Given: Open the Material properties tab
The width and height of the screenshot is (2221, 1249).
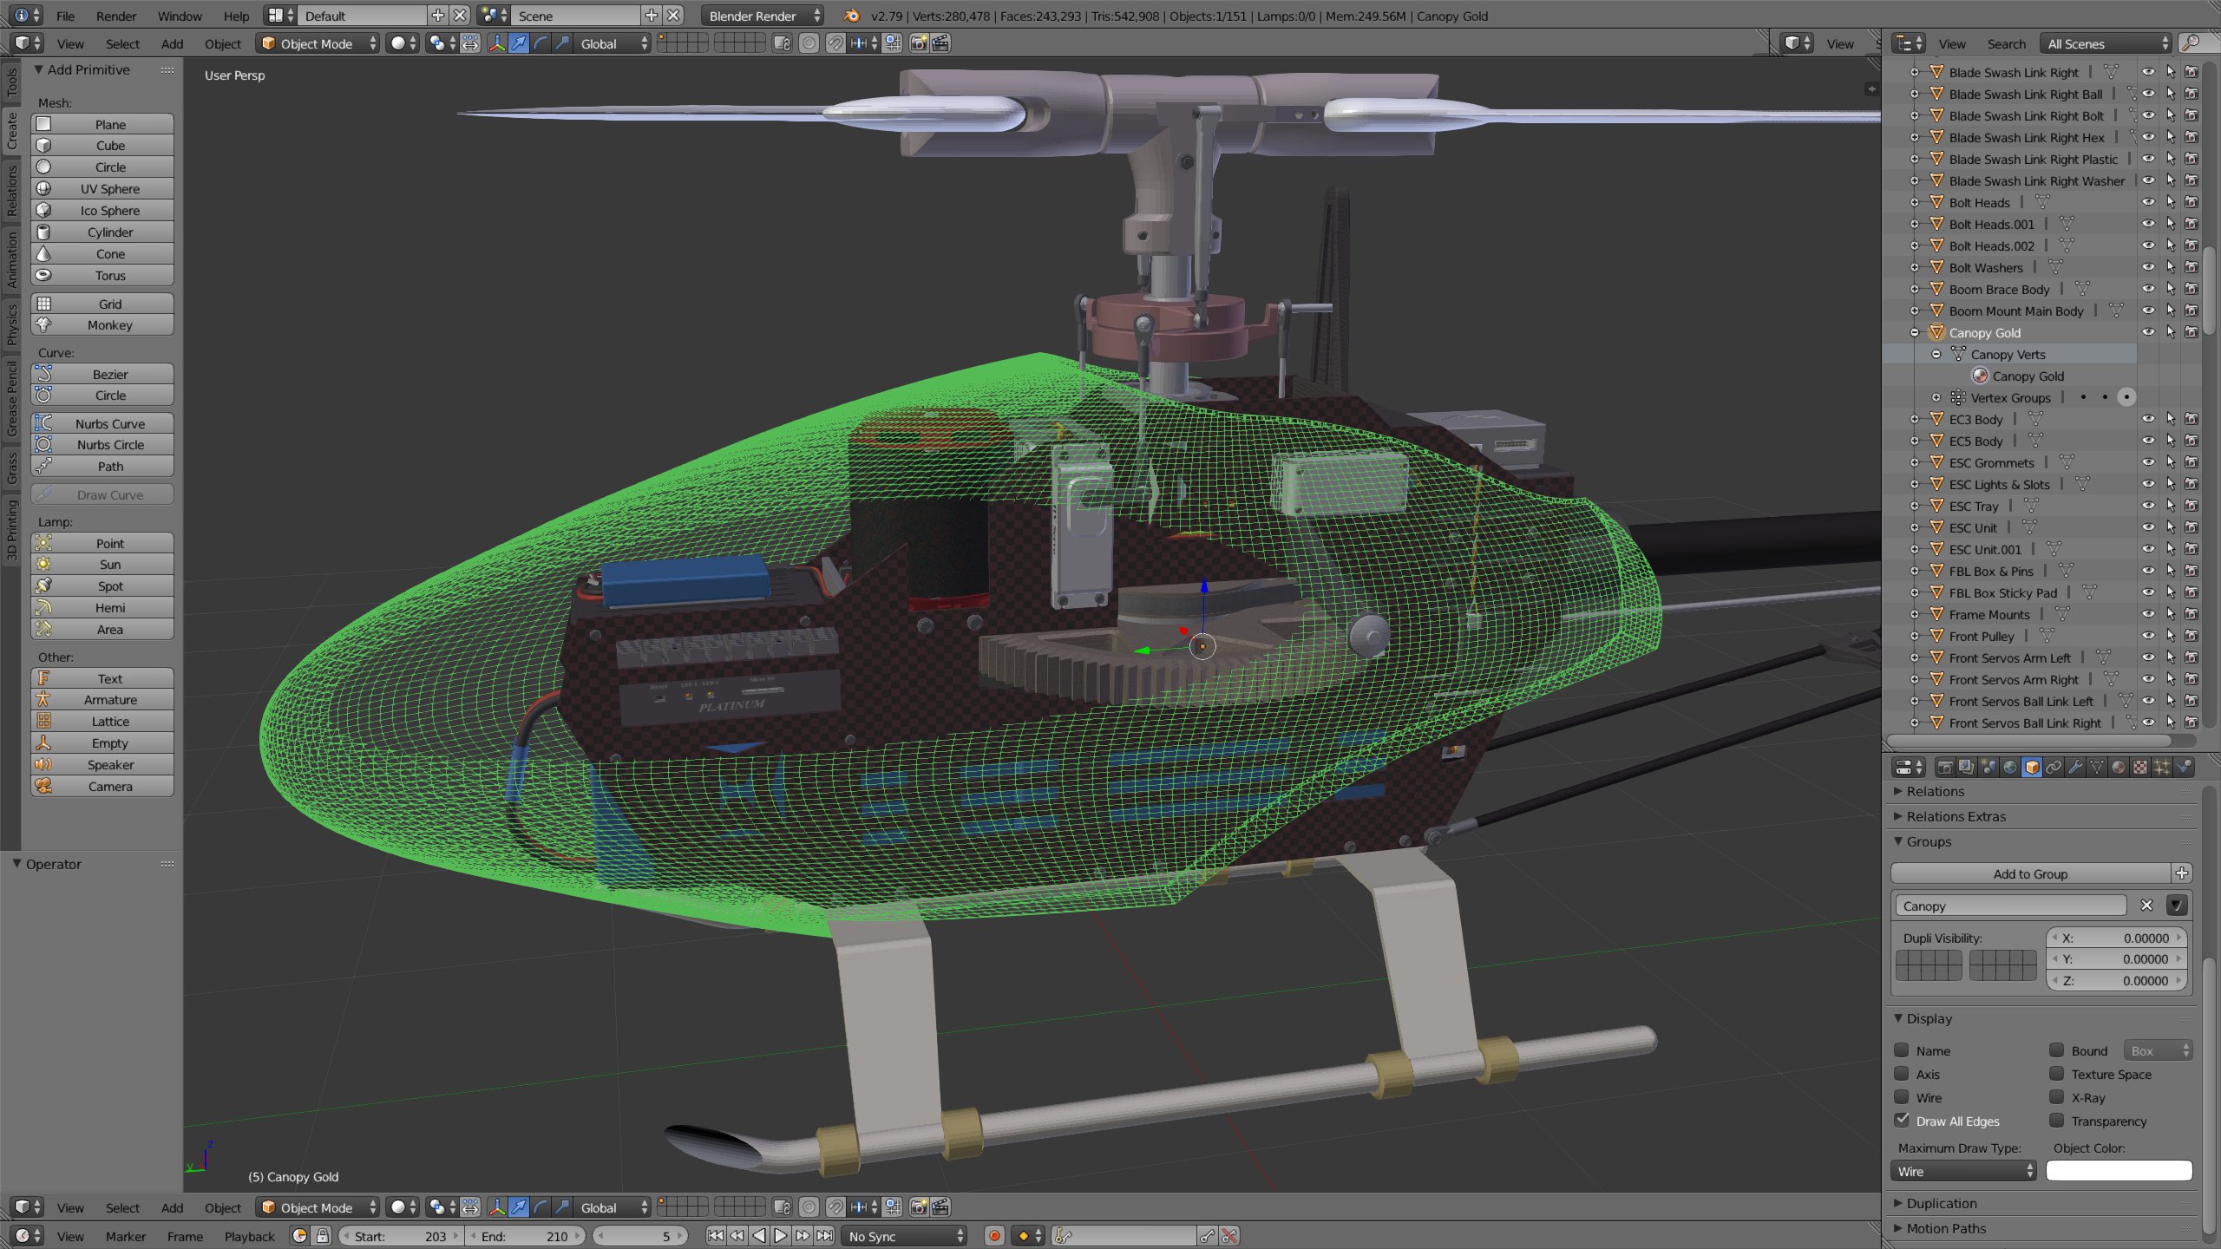Looking at the screenshot, I should (2117, 768).
